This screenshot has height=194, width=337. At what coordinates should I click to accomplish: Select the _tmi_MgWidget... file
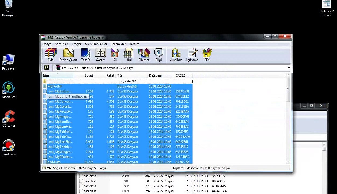pyautogui.click(x=117, y=152)
